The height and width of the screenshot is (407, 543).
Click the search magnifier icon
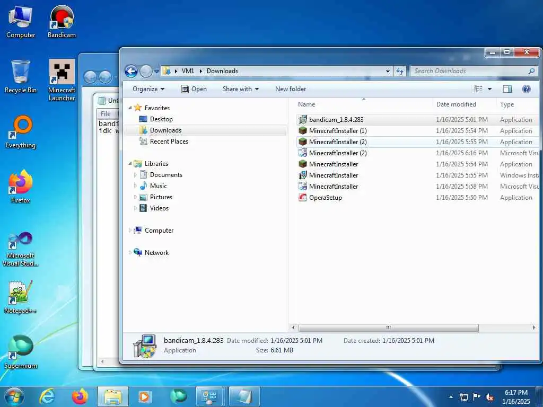(531, 71)
